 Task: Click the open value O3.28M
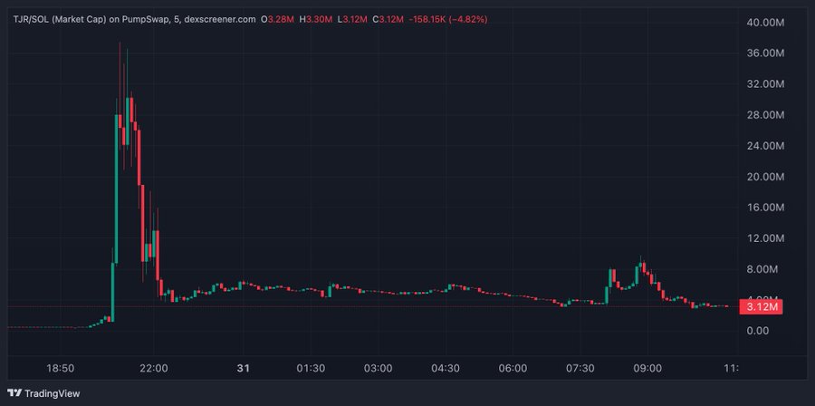click(278, 19)
